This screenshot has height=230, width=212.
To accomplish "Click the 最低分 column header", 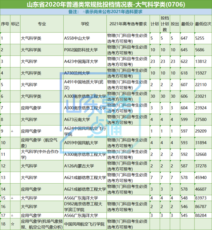I will (x=187, y=24).
